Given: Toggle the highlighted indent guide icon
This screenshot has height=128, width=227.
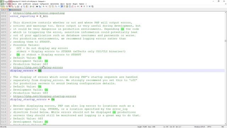Looking at the screenshot, I should pyautogui.click(x=62, y=6).
